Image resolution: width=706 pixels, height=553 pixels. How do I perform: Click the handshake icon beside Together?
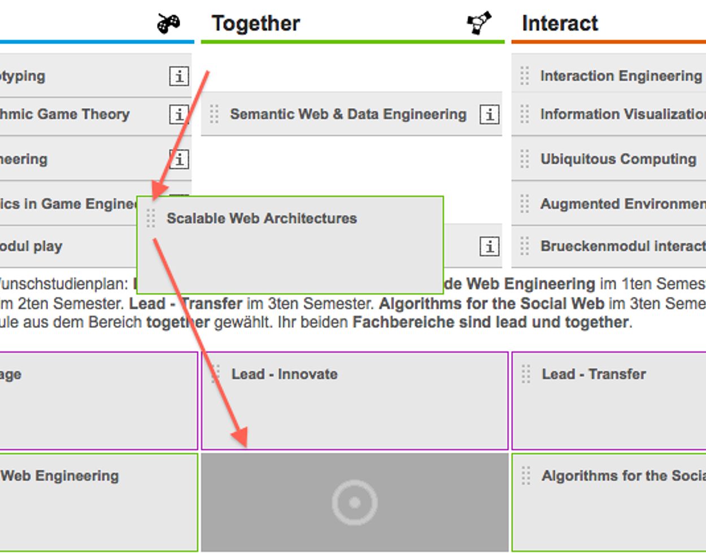point(479,23)
